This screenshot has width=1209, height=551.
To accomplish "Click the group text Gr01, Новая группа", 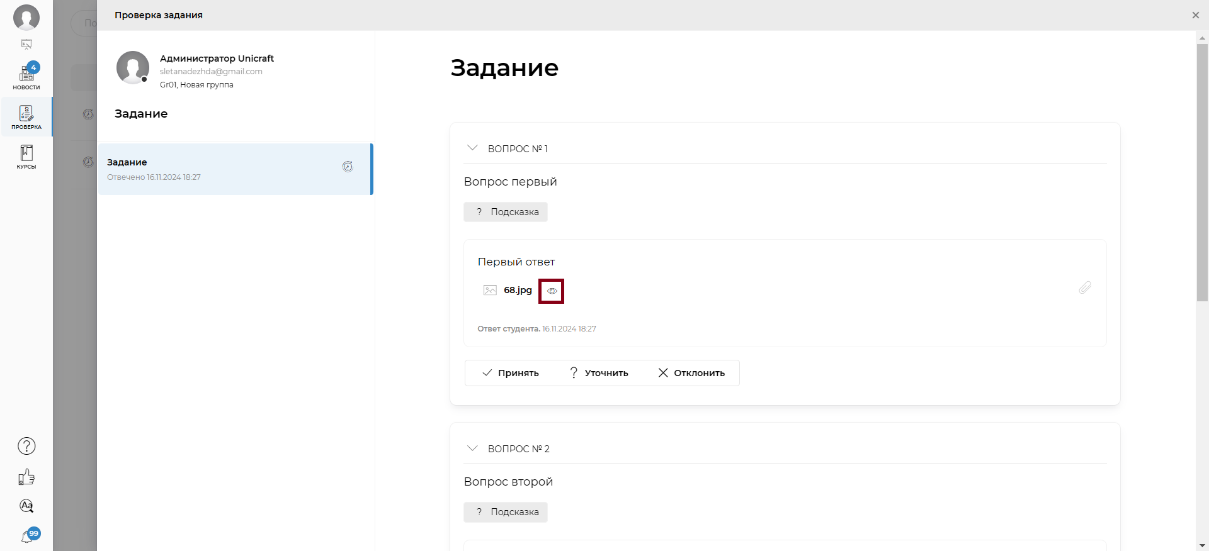I will click(x=196, y=85).
